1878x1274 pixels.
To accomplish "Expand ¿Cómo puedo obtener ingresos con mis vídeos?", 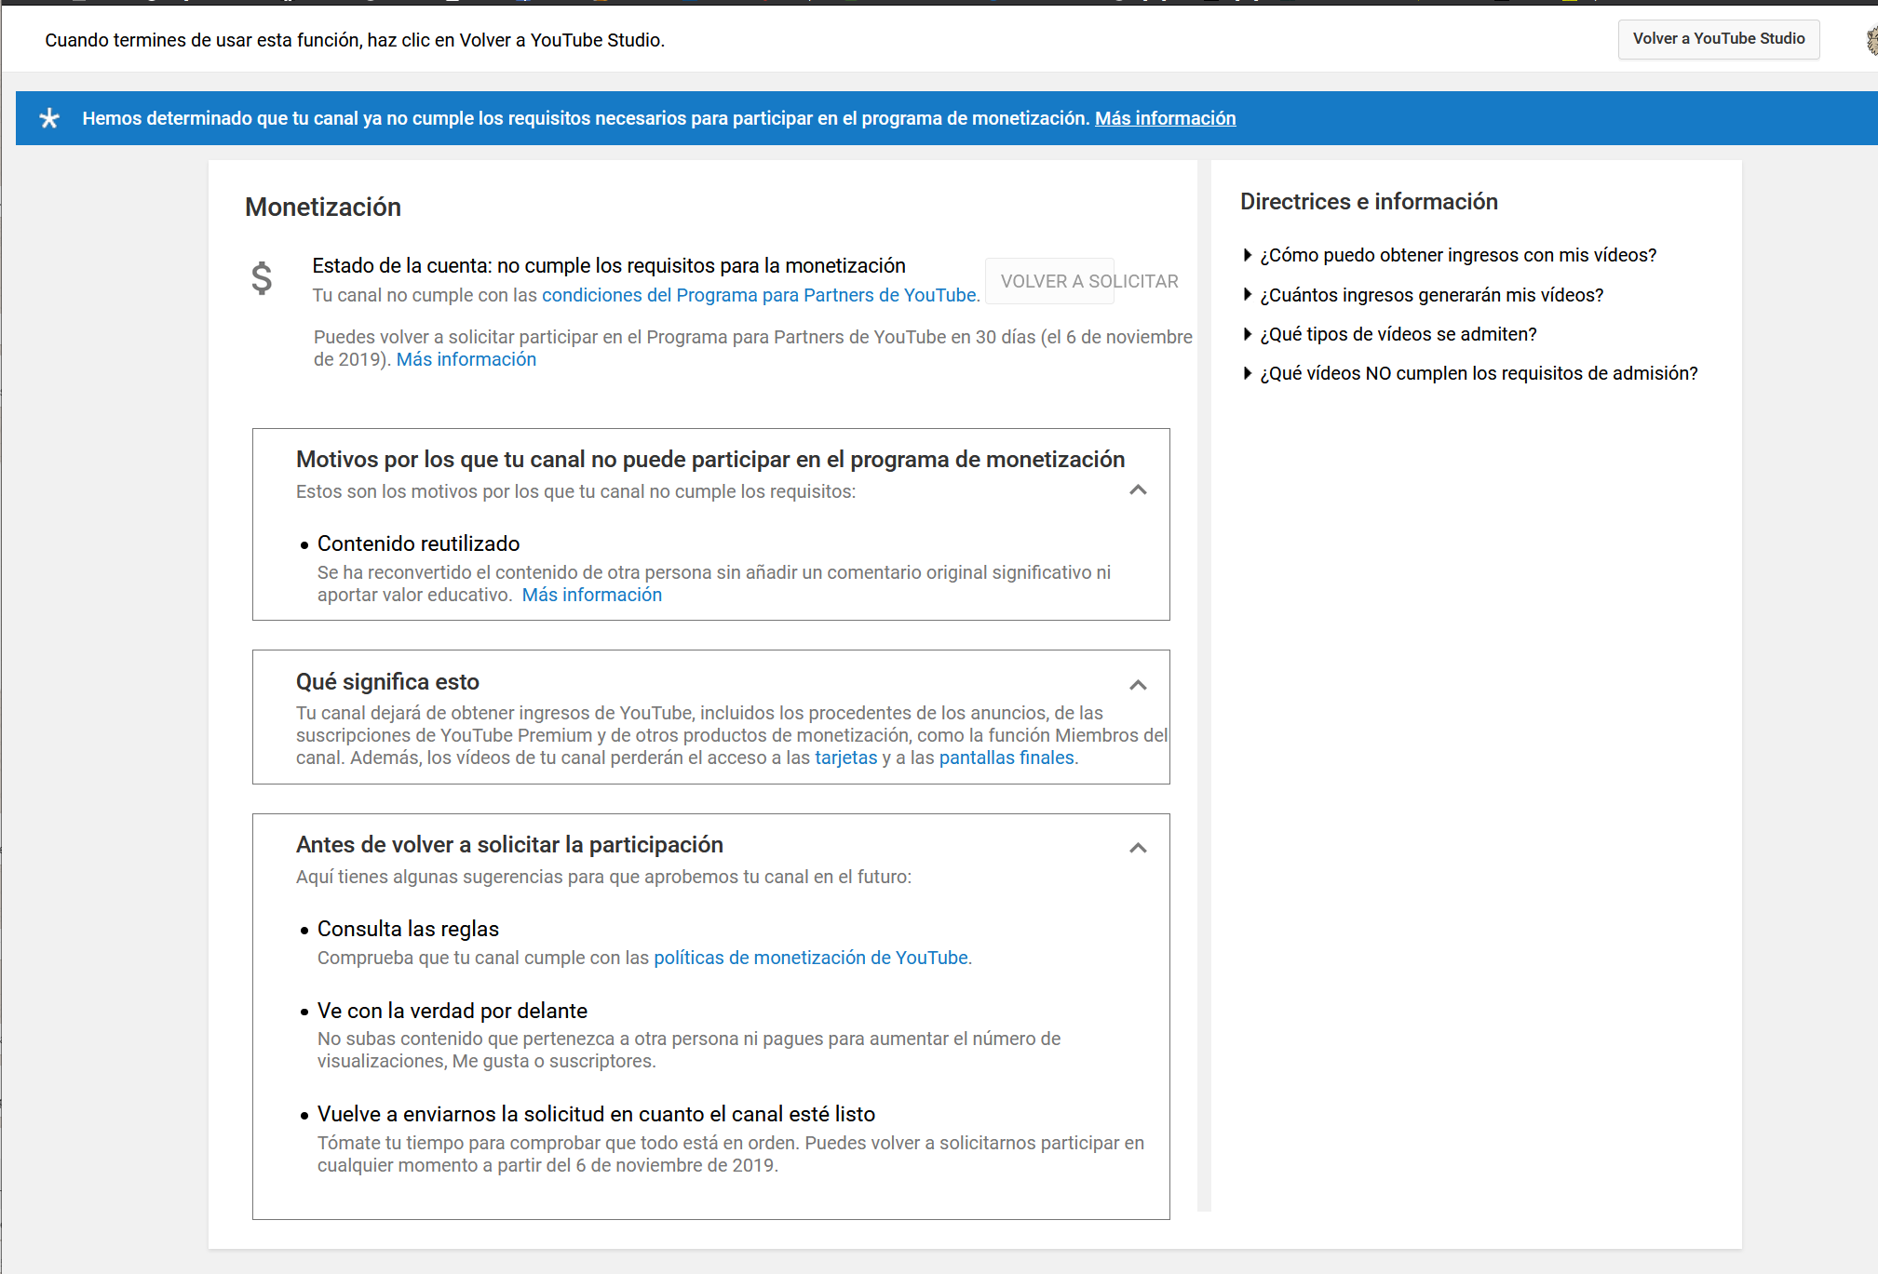I will tap(1451, 255).
